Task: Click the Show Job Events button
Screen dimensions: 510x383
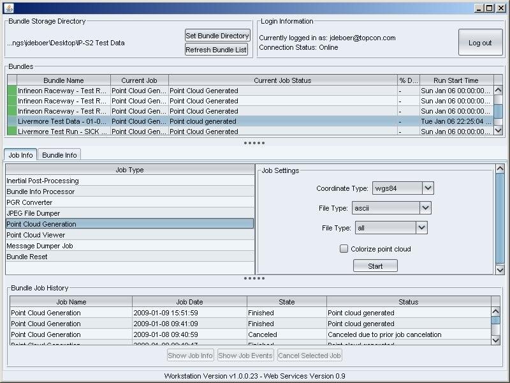Action: (x=245, y=356)
